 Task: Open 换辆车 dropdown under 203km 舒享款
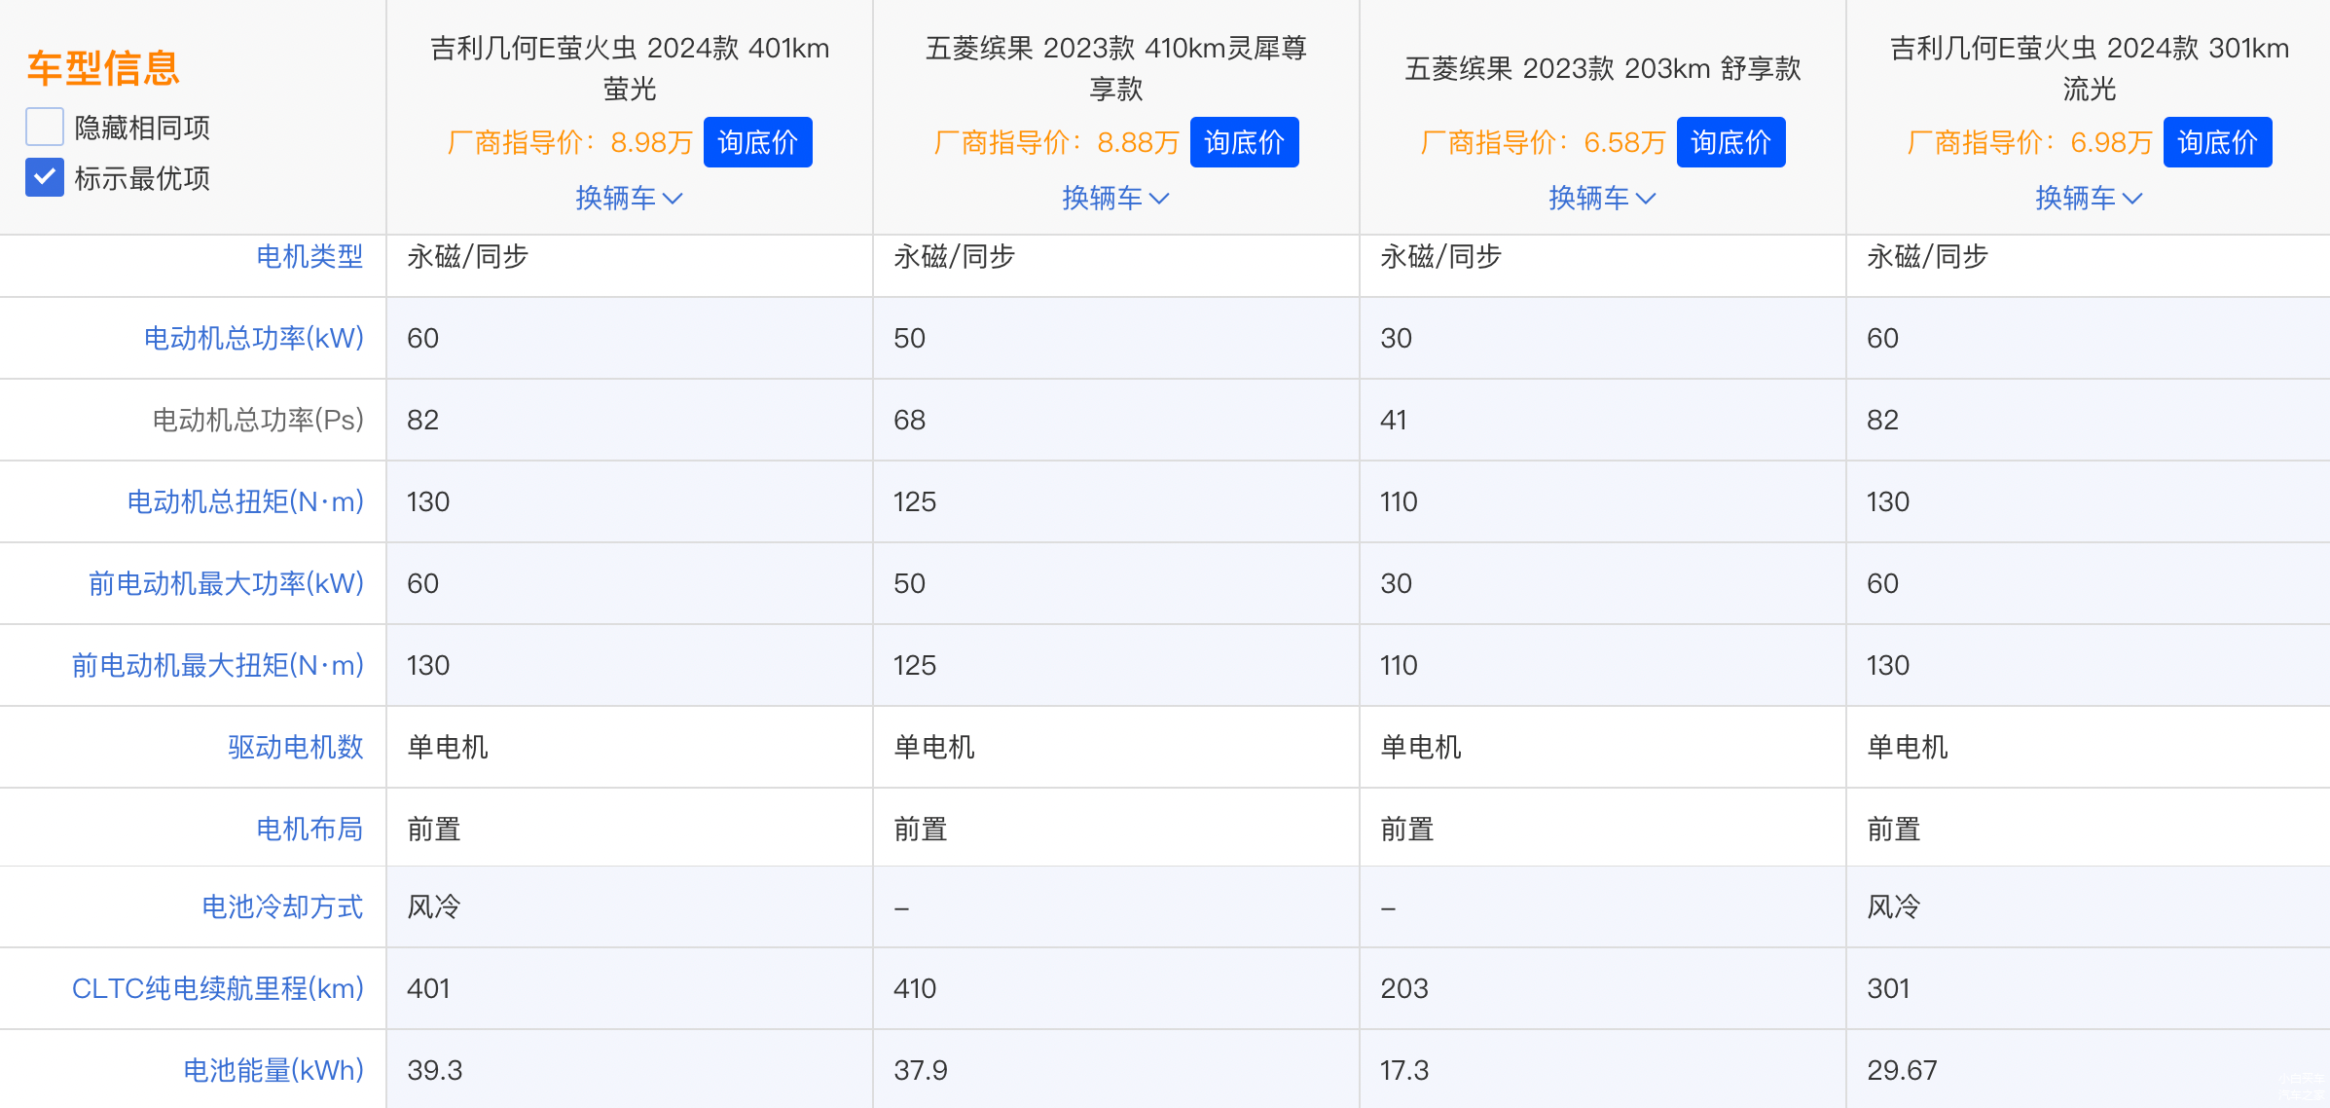coord(1602,198)
